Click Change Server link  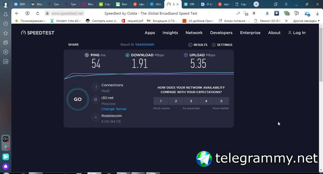(114, 109)
